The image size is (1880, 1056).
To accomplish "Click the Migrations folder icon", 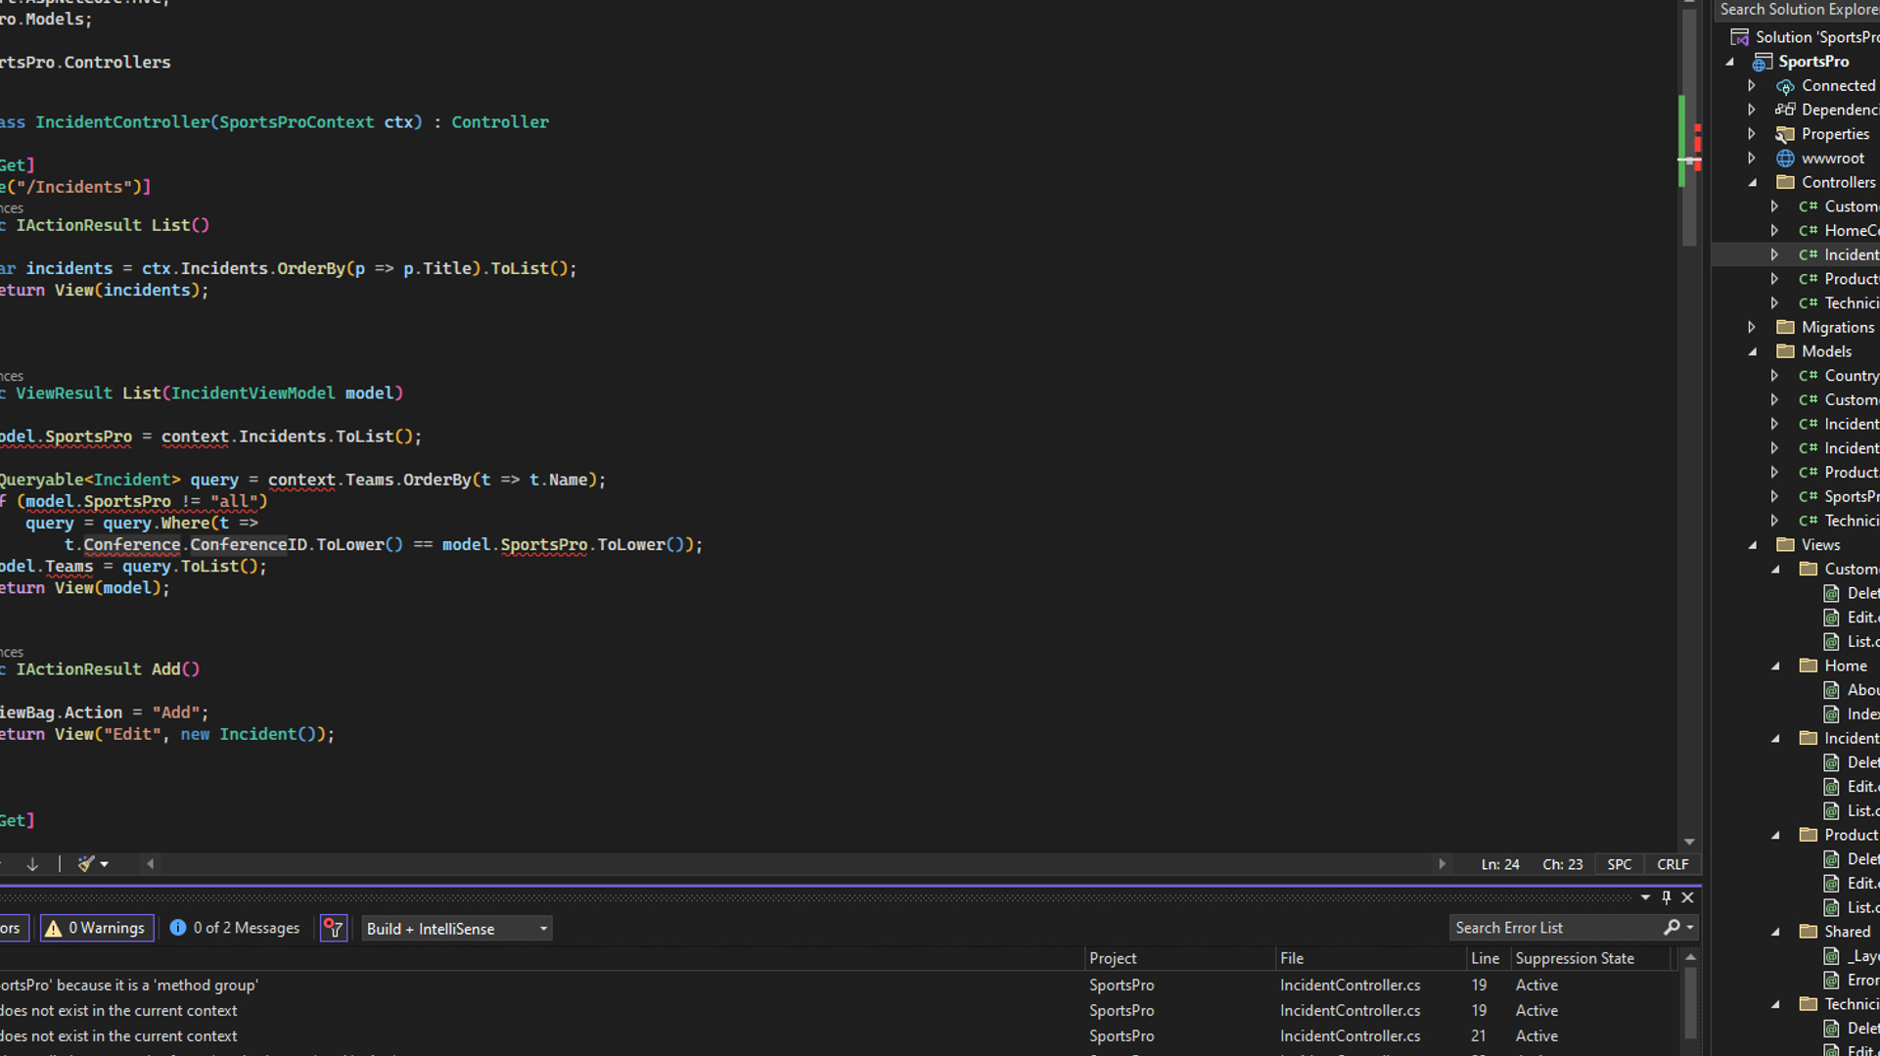I will pos(1785,327).
